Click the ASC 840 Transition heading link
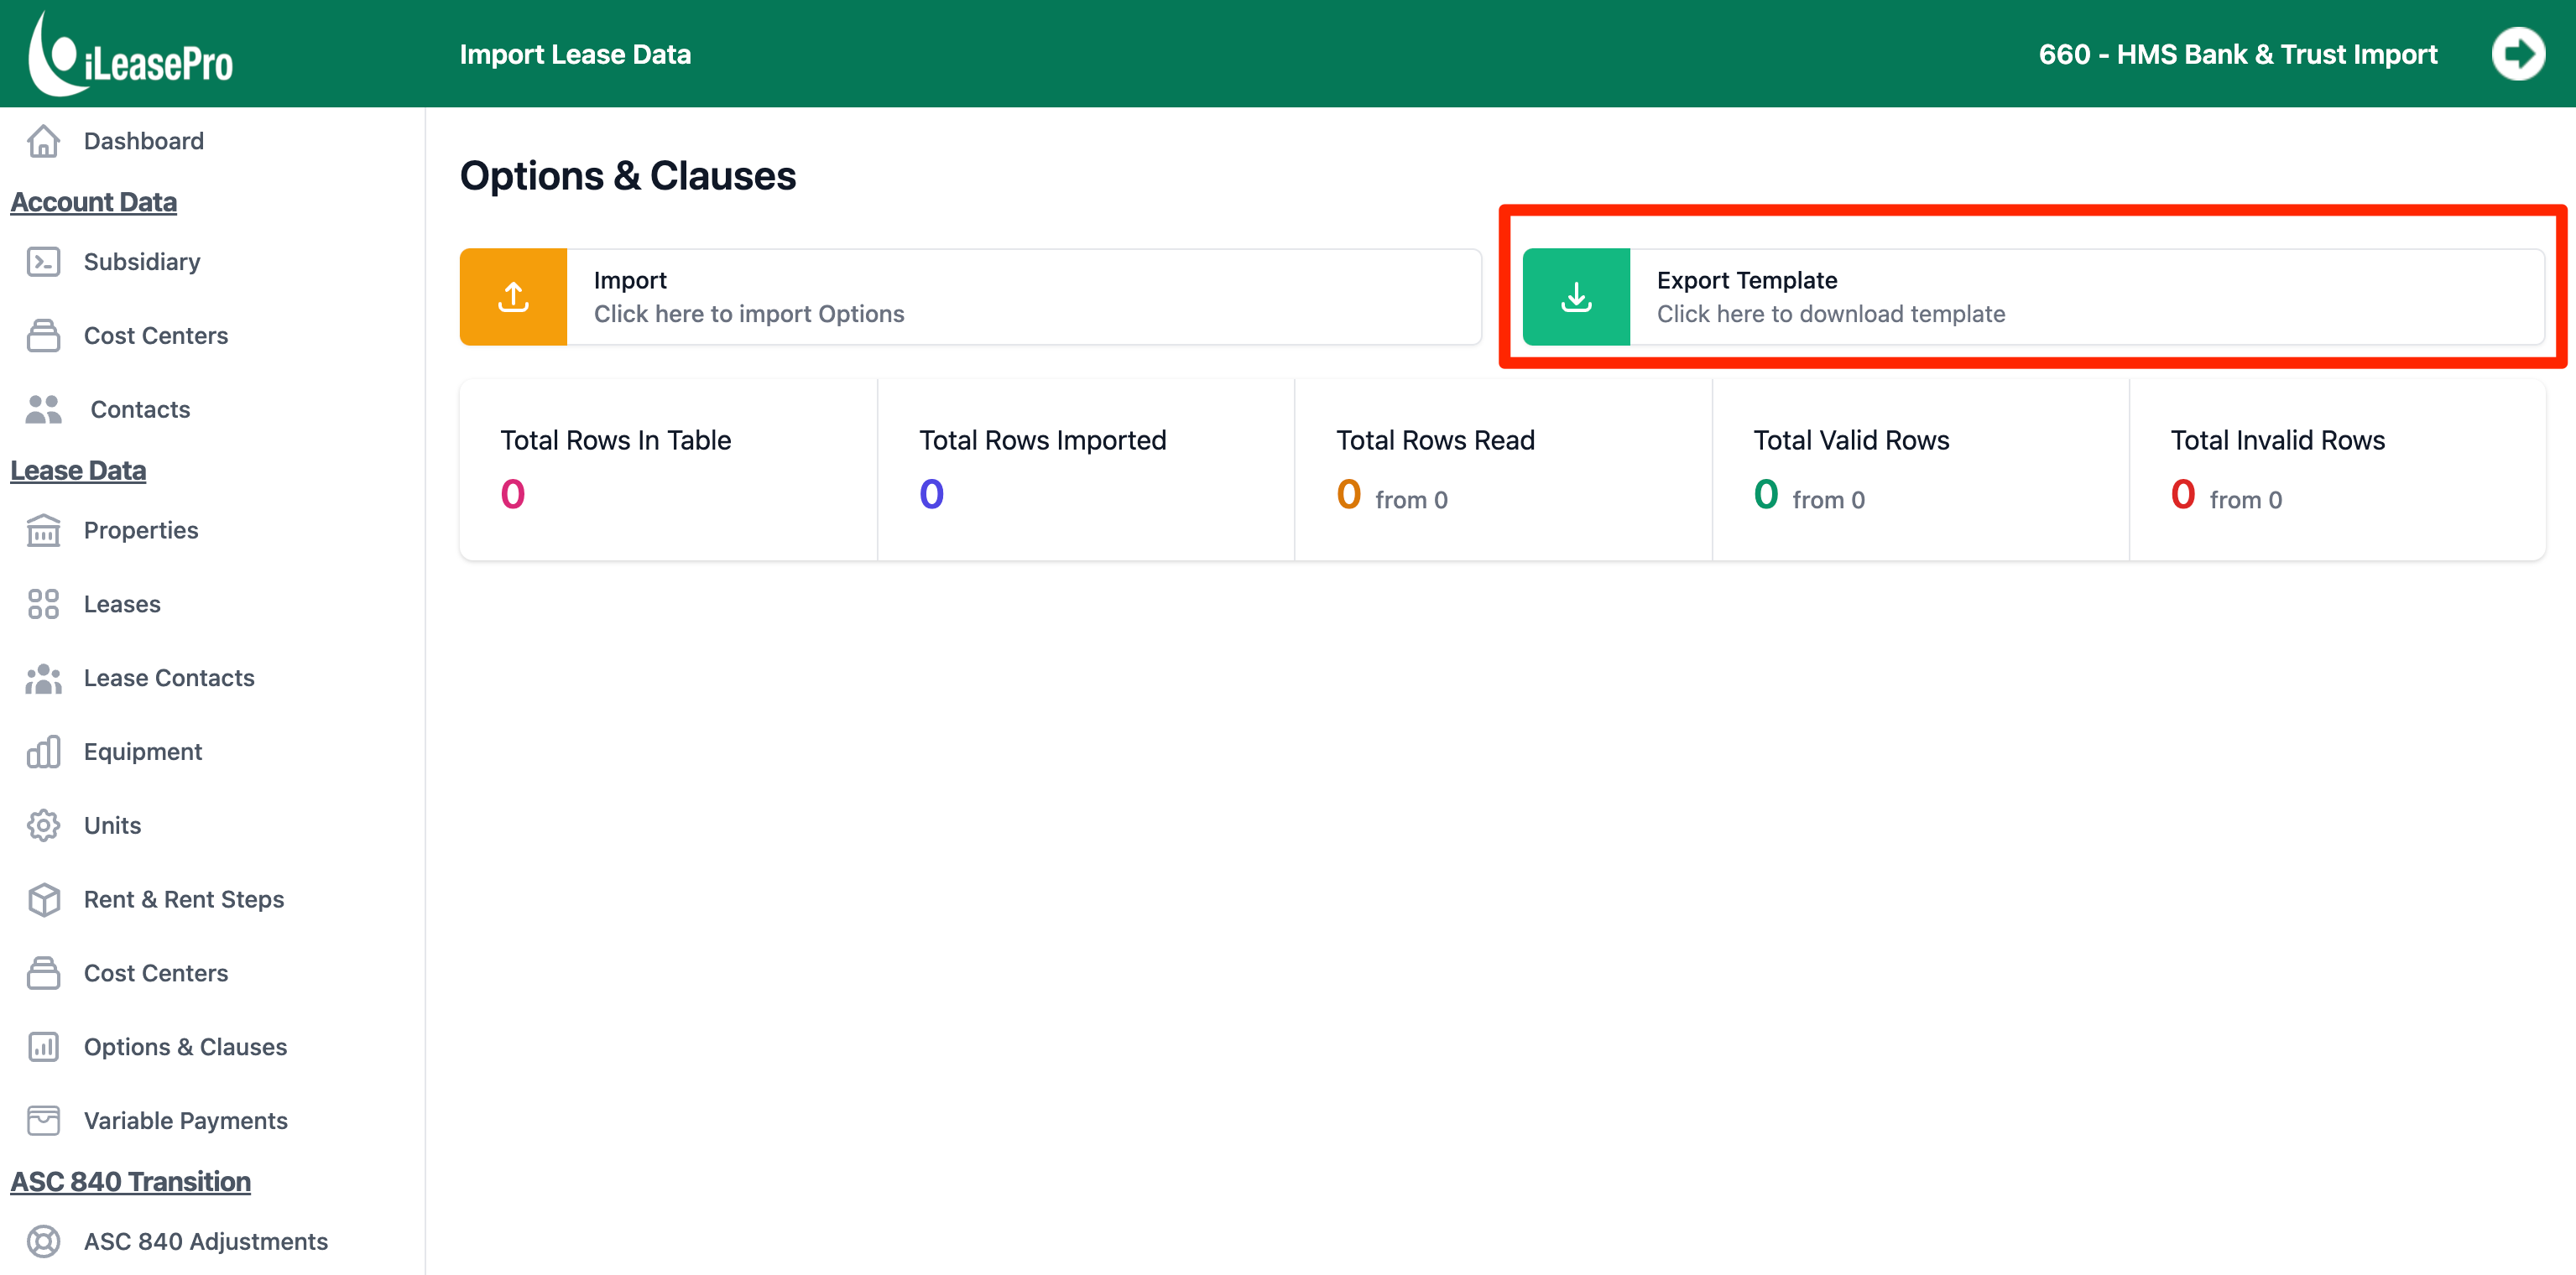The image size is (2576, 1275). [130, 1181]
